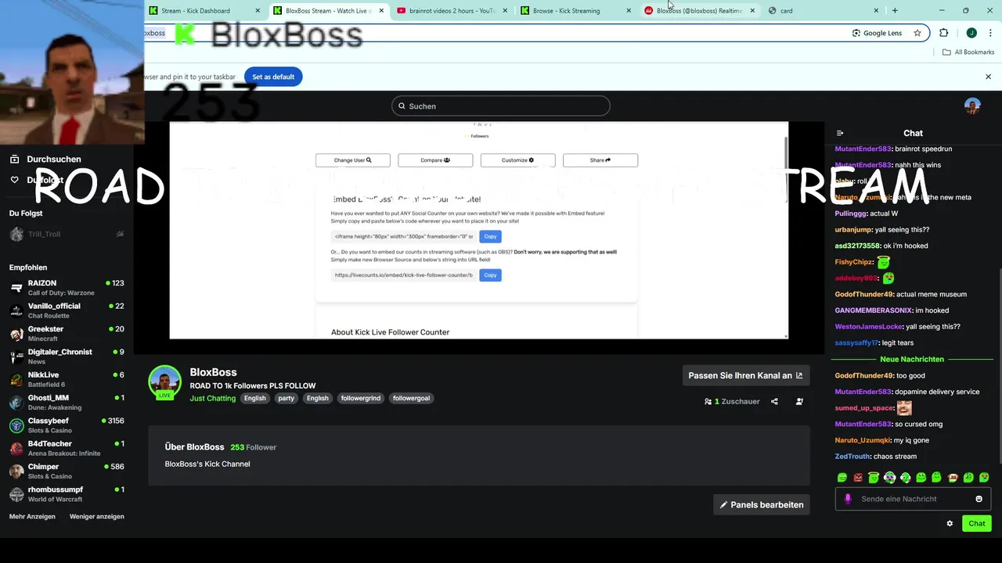Open Greekster channel avatar
Screen dimensions: 1002x563
tap(16, 334)
